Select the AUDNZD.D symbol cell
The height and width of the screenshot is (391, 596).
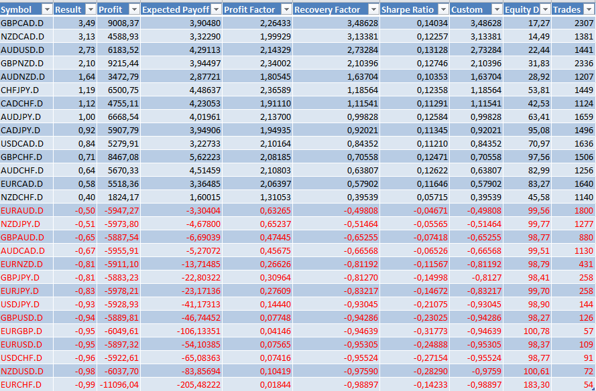[27, 77]
